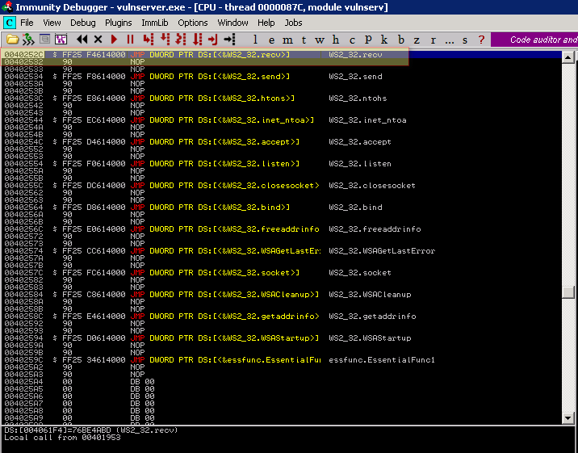Select the row at address 0040257C

tap(281, 272)
